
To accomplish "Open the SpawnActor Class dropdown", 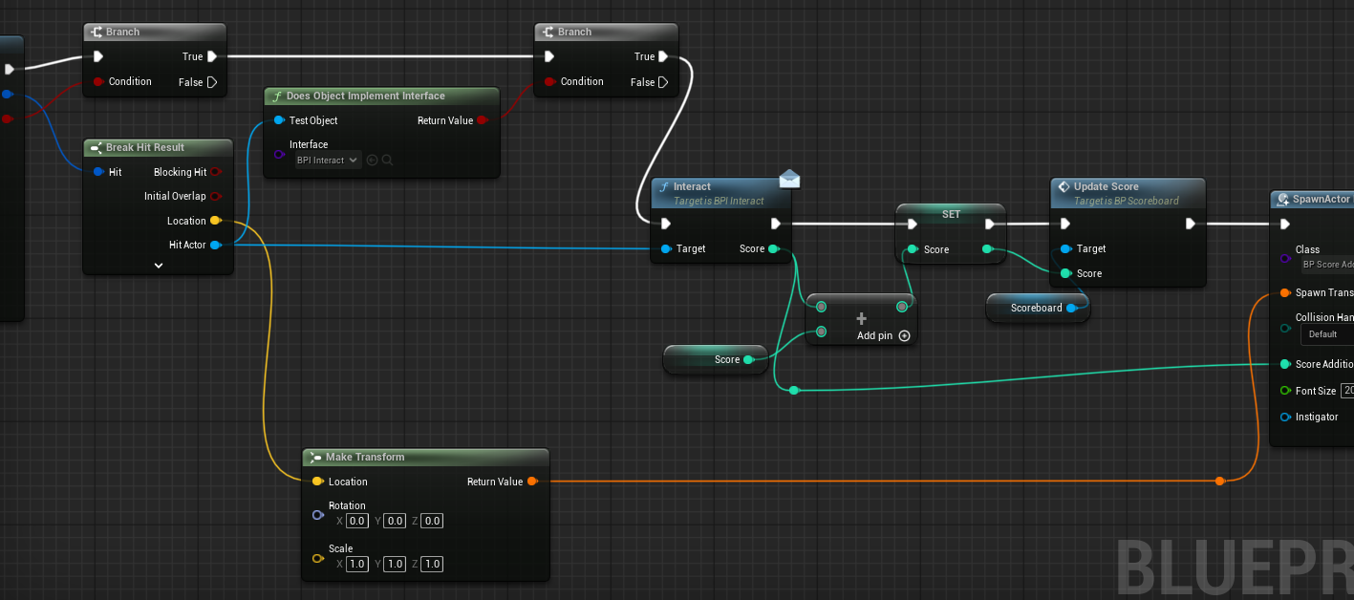I will 1328,265.
